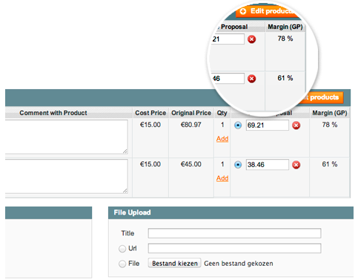Click the Qty column header
The image size is (358, 280).
[x=222, y=113]
